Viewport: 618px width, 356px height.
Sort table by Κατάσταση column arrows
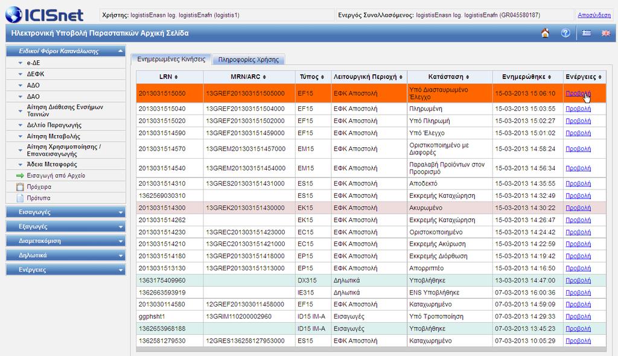(x=468, y=77)
